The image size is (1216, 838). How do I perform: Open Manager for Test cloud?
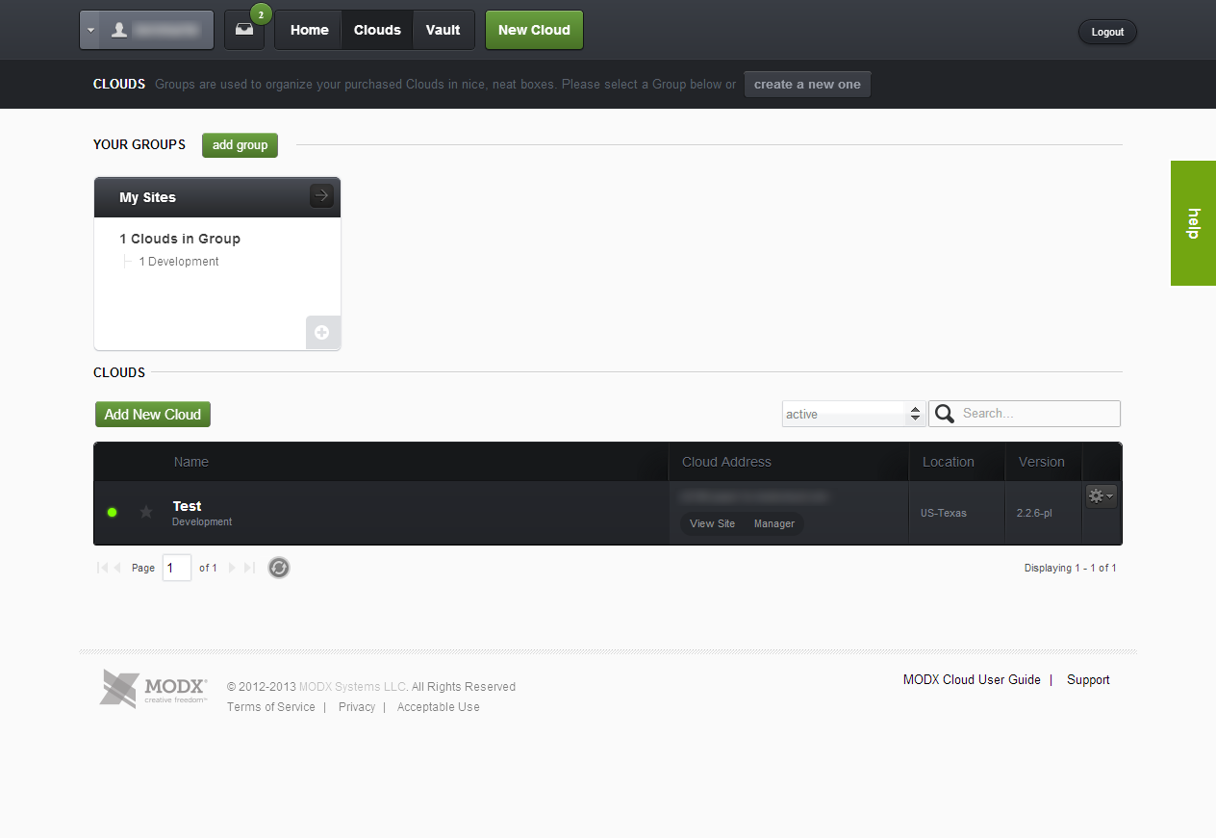774,523
